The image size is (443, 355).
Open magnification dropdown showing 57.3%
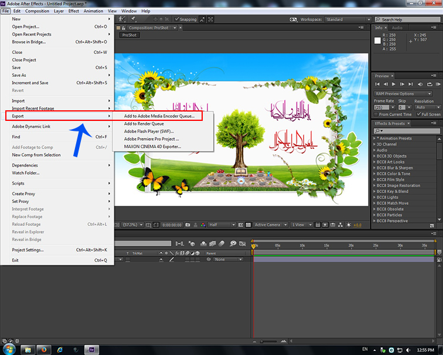133,225
